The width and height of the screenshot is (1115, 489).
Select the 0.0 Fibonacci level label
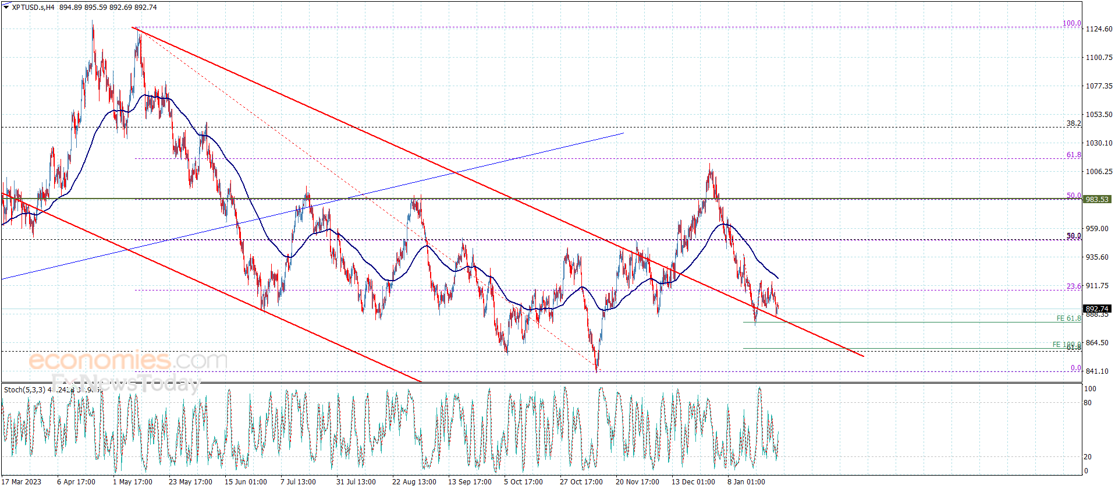click(x=1076, y=368)
